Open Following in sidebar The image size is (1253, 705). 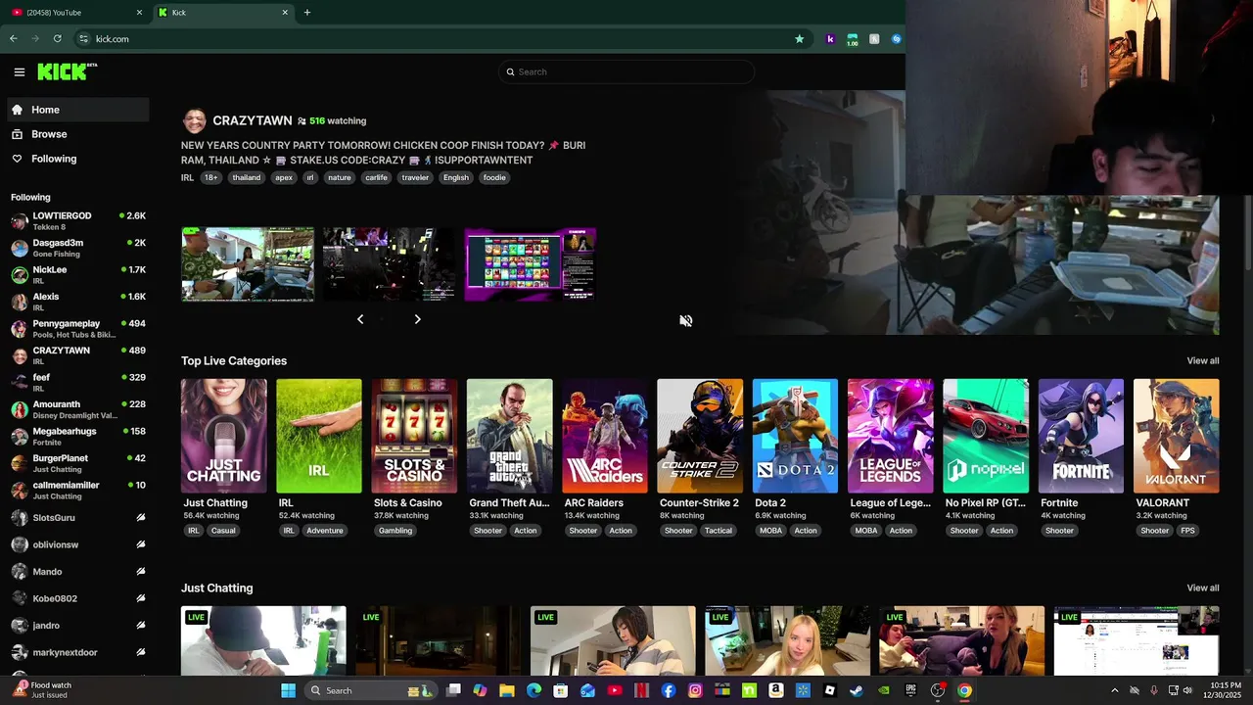click(77, 159)
